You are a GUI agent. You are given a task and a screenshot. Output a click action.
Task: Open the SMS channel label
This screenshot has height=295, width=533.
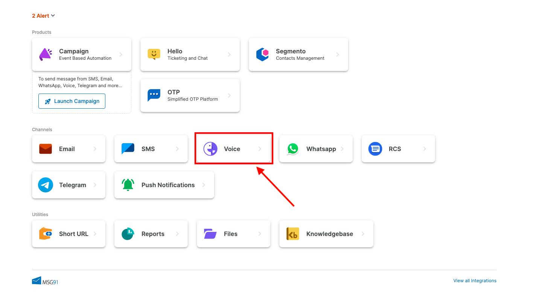tap(148, 149)
